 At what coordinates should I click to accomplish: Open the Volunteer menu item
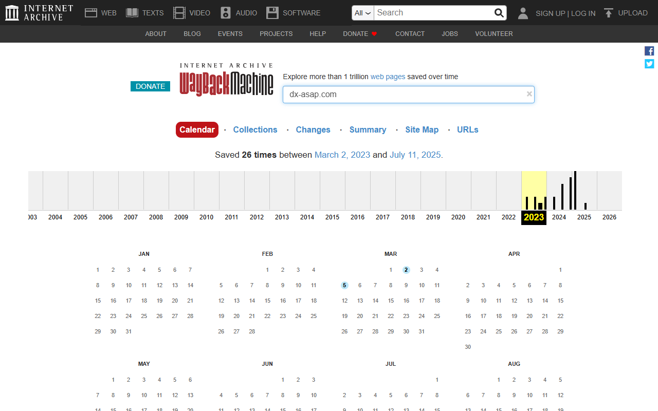tap(494, 34)
